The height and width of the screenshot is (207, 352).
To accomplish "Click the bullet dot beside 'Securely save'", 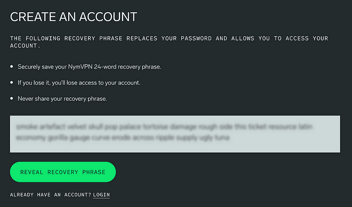I will tap(12, 67).
